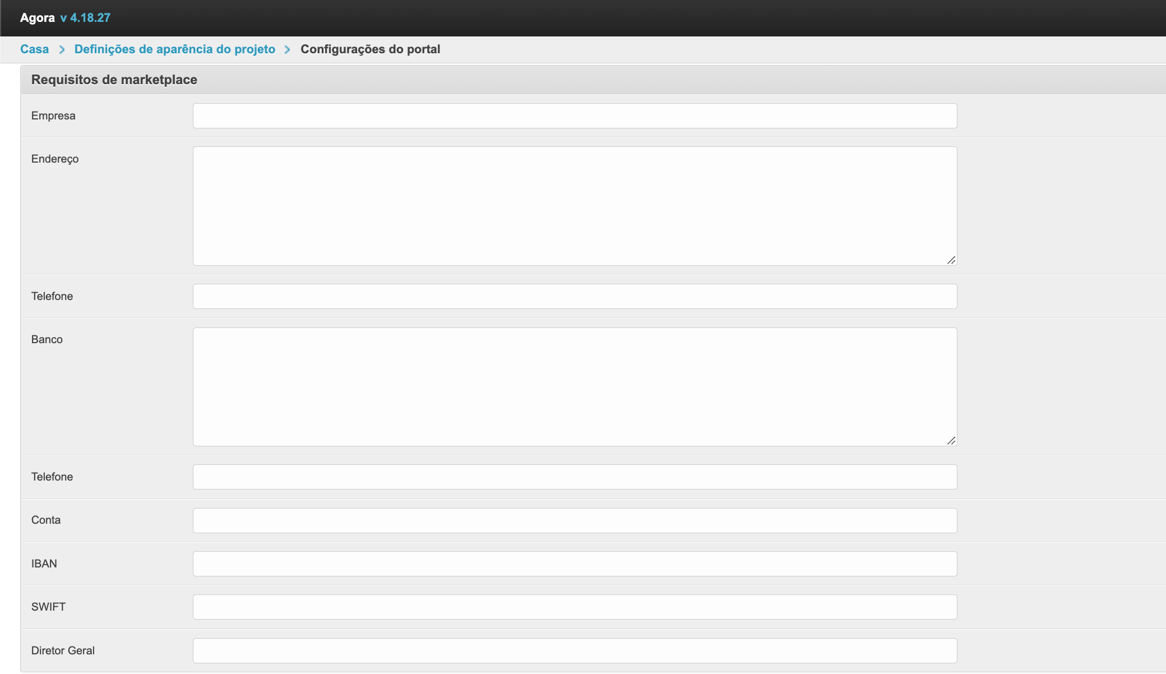Click inside the Endereço text area
Image resolution: width=1166 pixels, height=674 pixels.
click(x=575, y=206)
